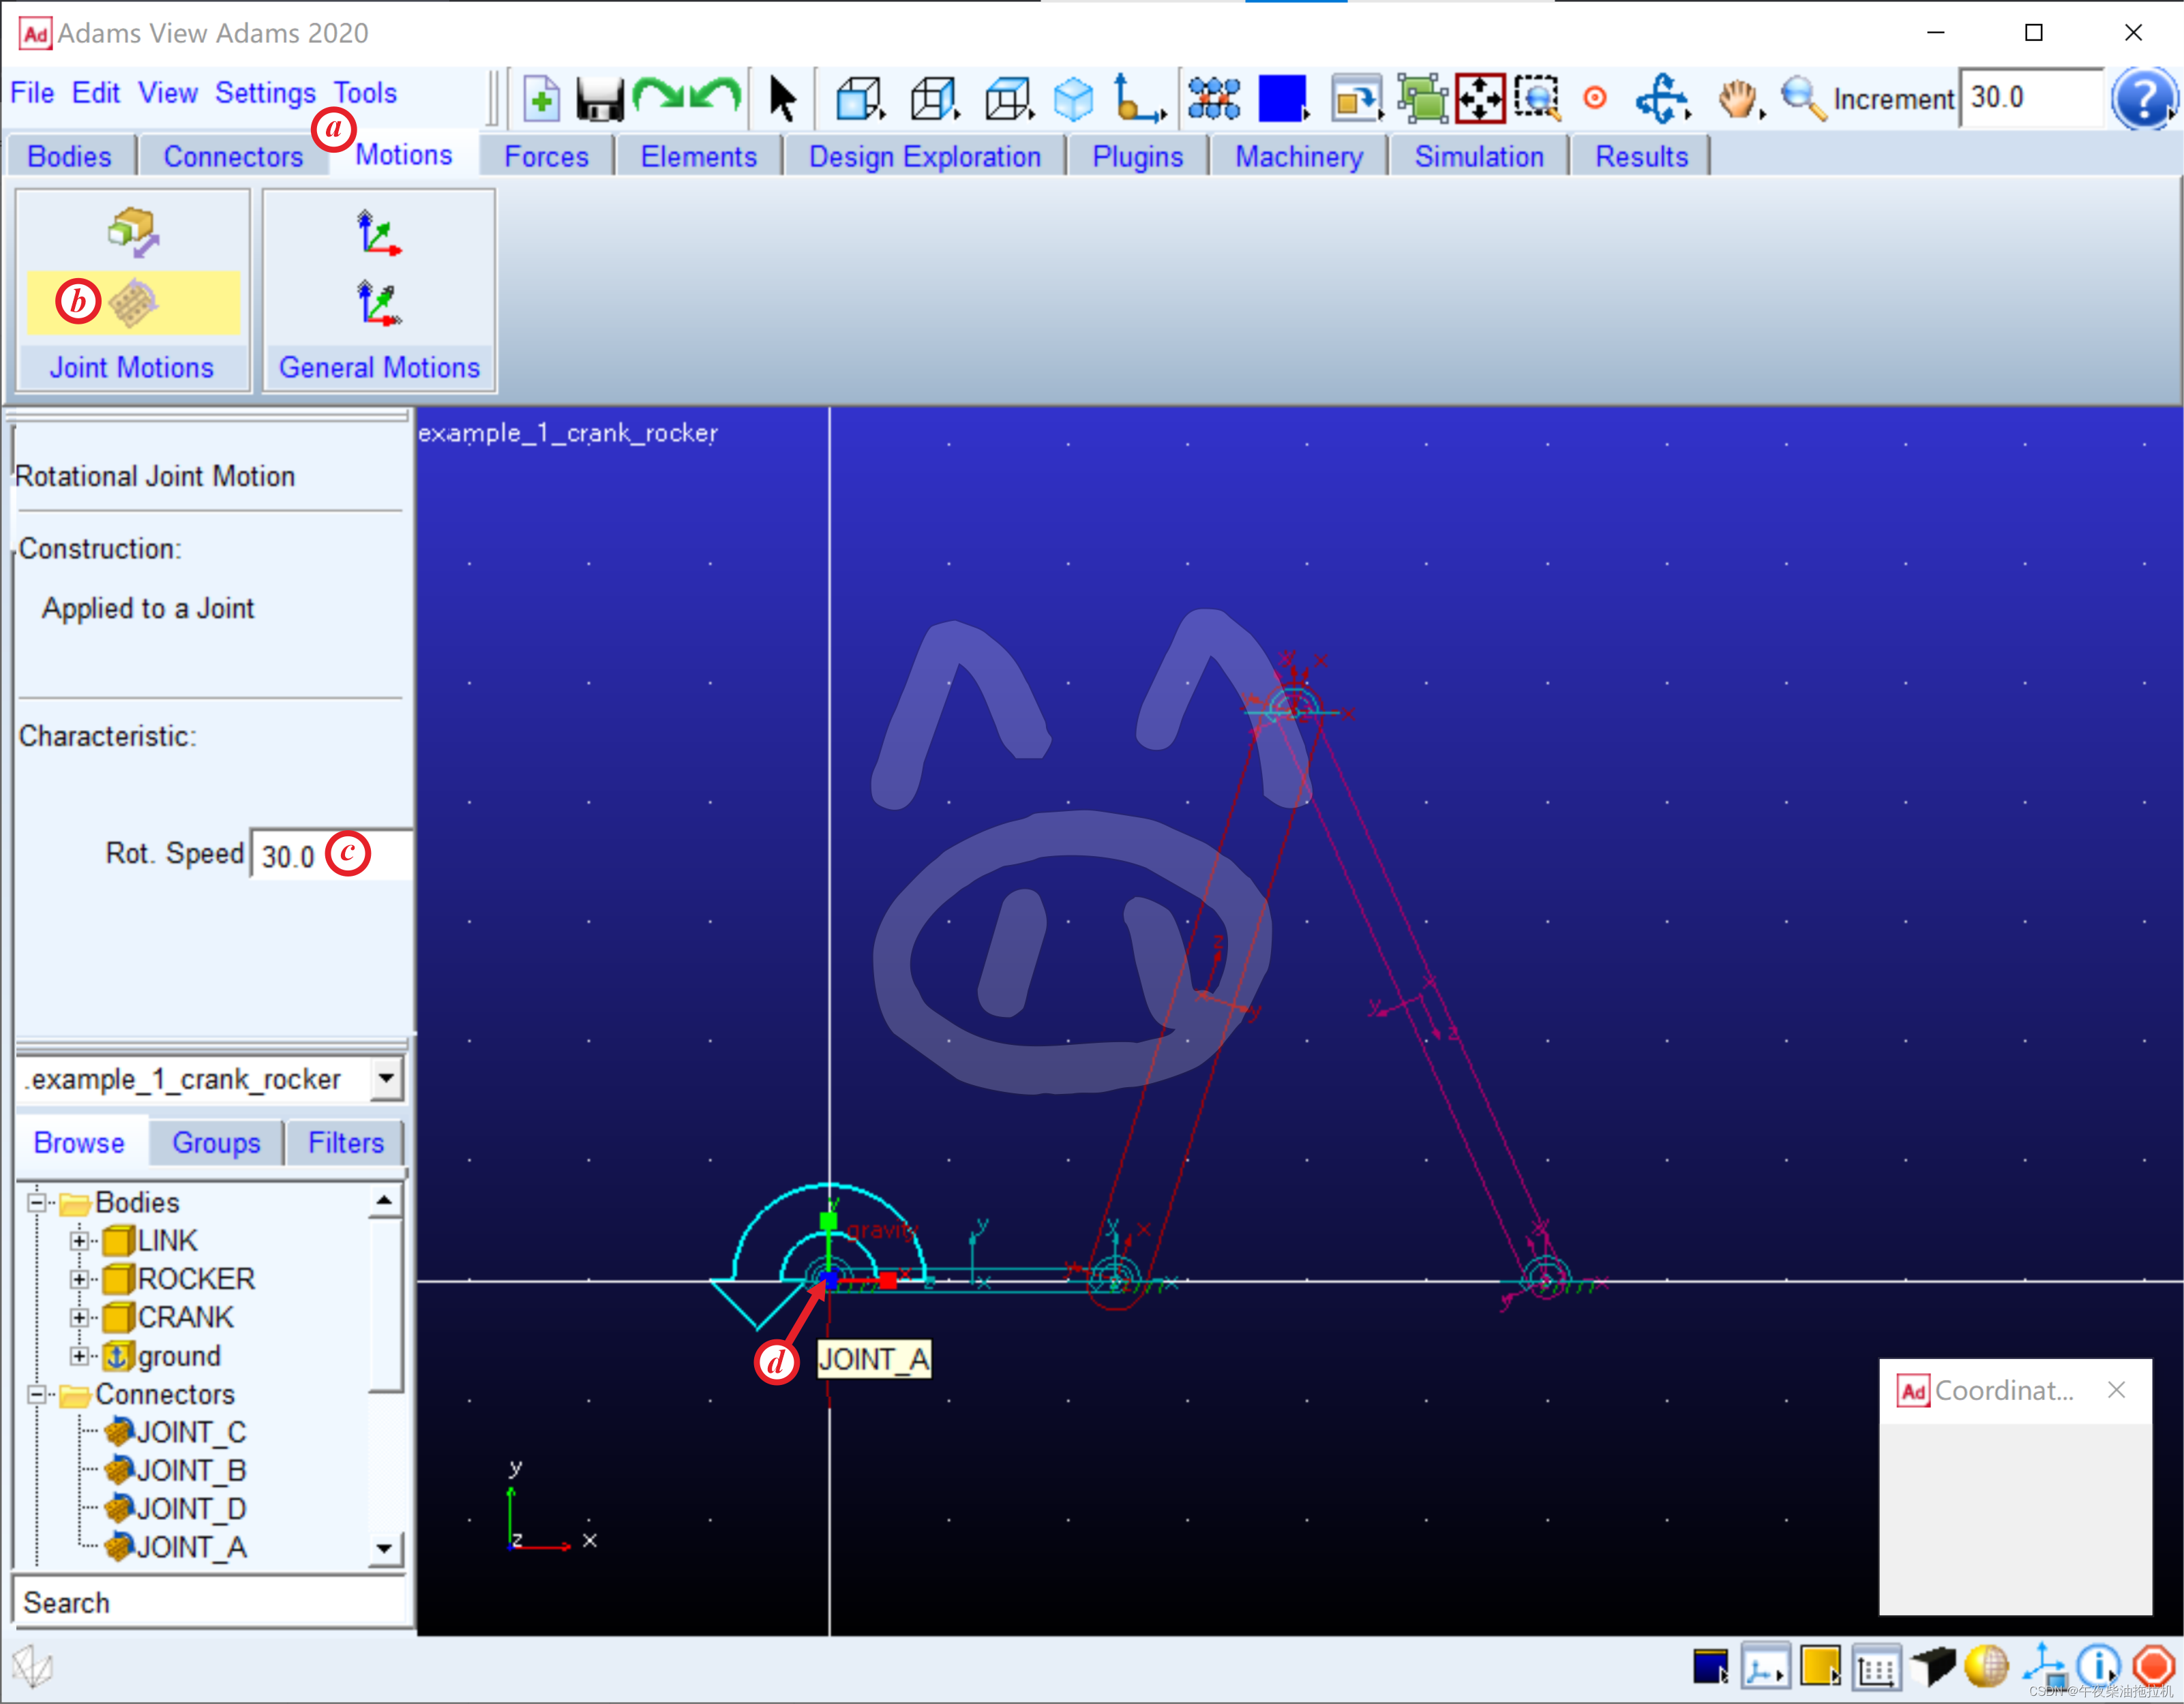This screenshot has width=2184, height=1704.
Task: Select the hand pan view tool
Action: pyautogui.click(x=1738, y=99)
